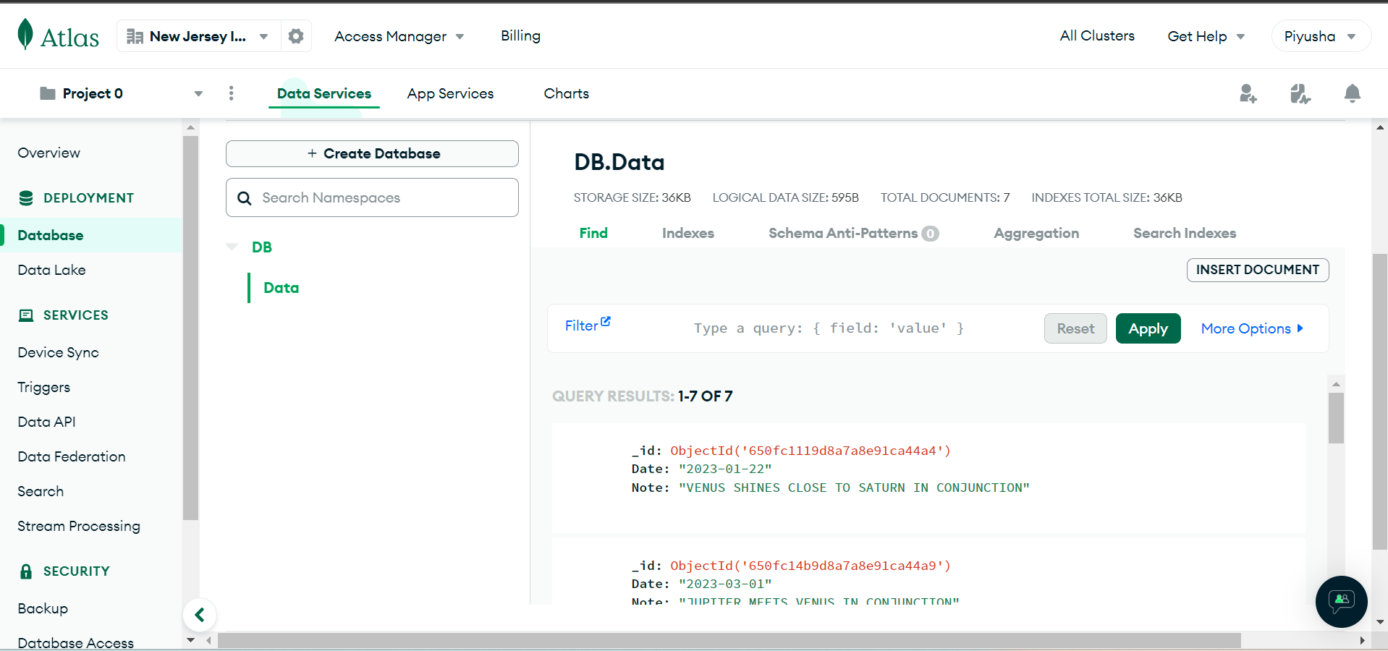This screenshot has width=1388, height=651.
Task: Open Filter help external link icon
Action: pyautogui.click(x=606, y=322)
